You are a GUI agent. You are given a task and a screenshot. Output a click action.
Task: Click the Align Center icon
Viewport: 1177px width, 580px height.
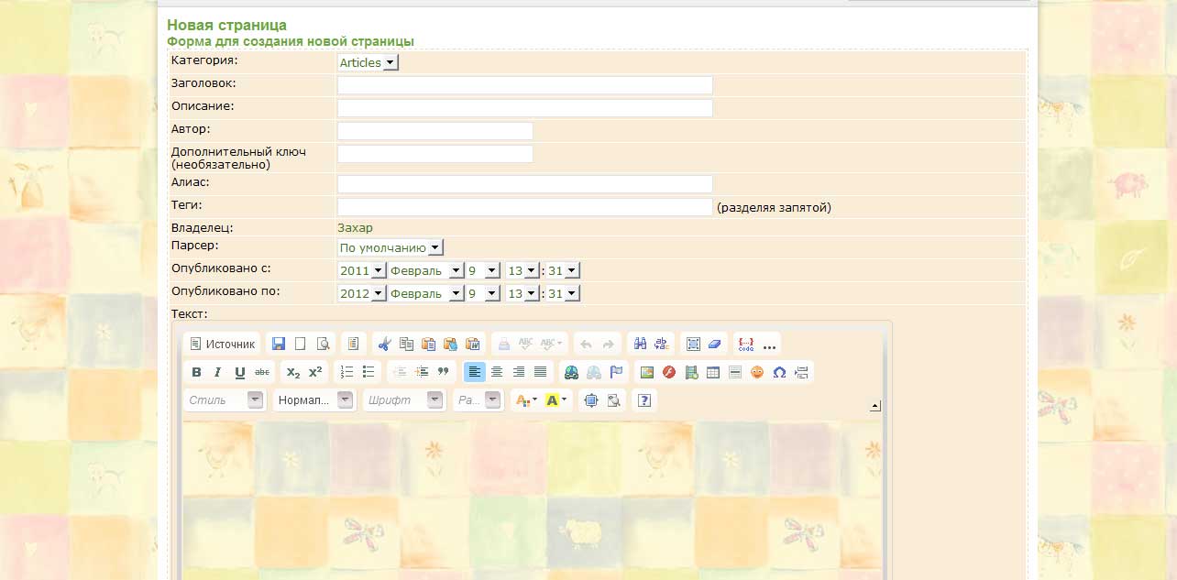pyautogui.click(x=497, y=372)
